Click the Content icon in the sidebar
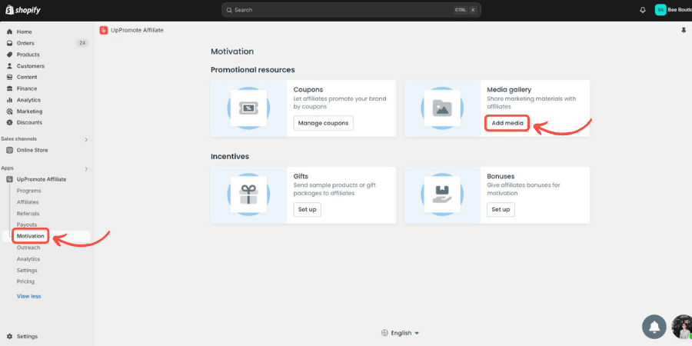The width and height of the screenshot is (692, 346). point(9,77)
